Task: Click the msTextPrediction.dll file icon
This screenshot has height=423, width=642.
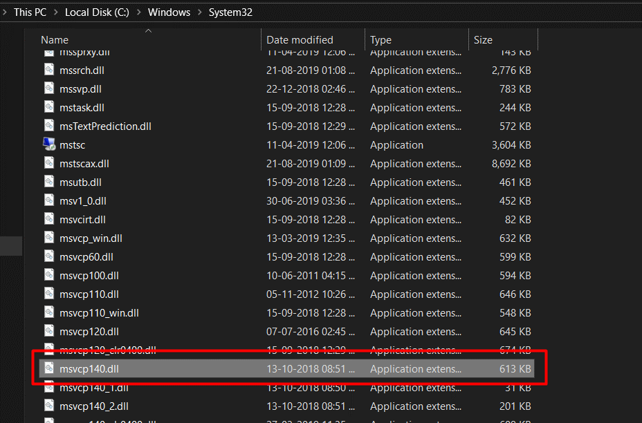Action: [x=49, y=126]
